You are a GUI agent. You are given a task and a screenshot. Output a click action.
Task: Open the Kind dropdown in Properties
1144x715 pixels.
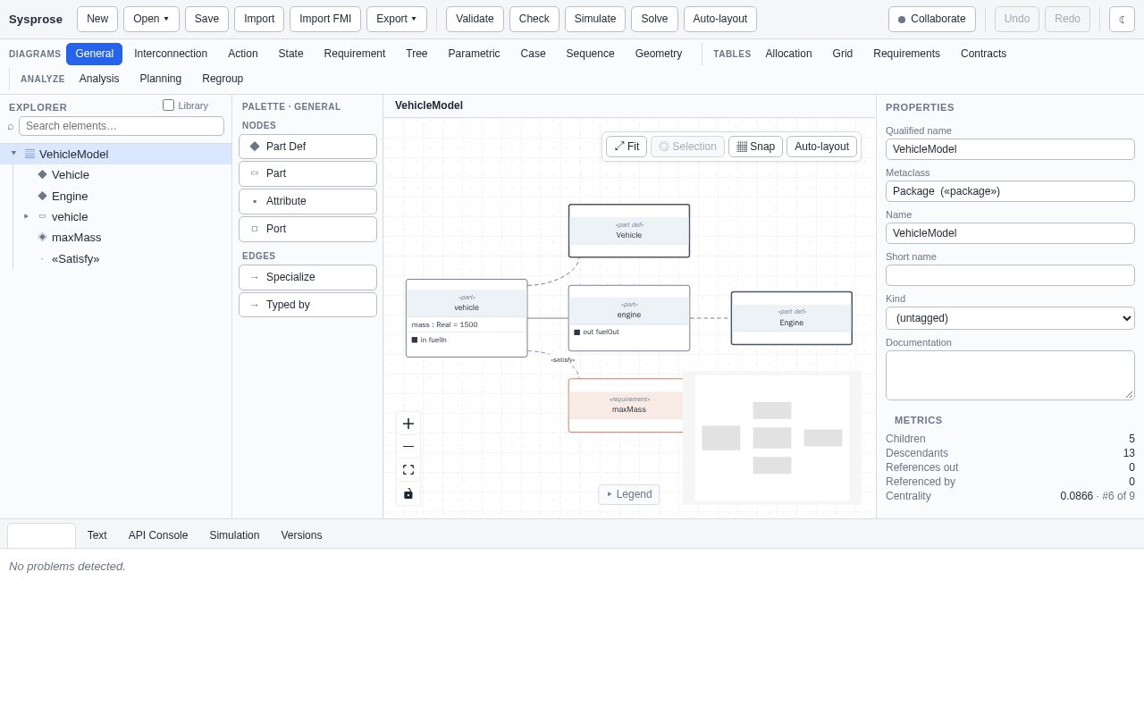click(1010, 318)
